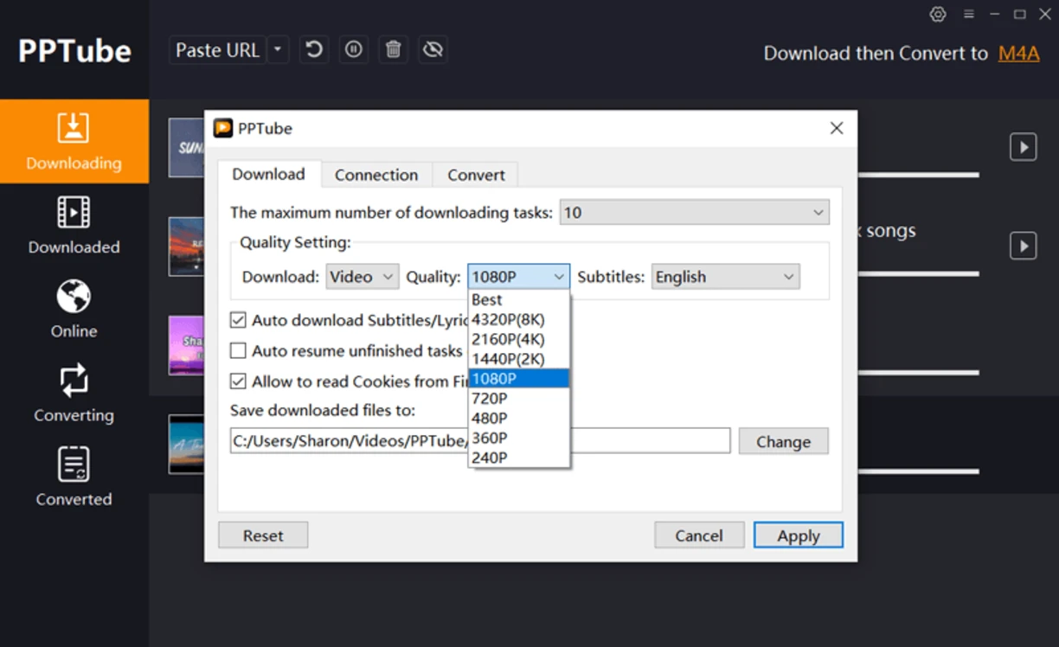Go to the Downloaded videos section
The height and width of the screenshot is (647, 1059).
(x=74, y=225)
